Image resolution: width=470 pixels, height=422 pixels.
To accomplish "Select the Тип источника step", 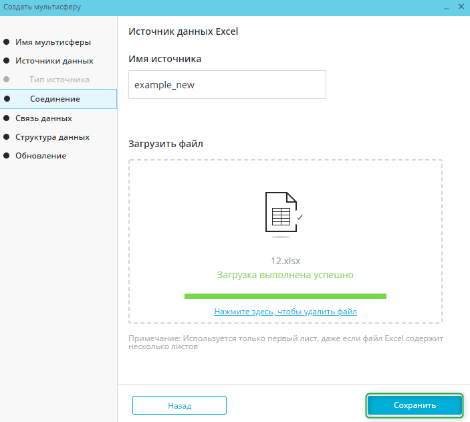I will pos(60,80).
